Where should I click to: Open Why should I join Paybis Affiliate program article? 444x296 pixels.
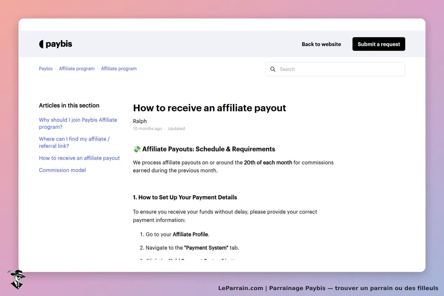click(78, 123)
